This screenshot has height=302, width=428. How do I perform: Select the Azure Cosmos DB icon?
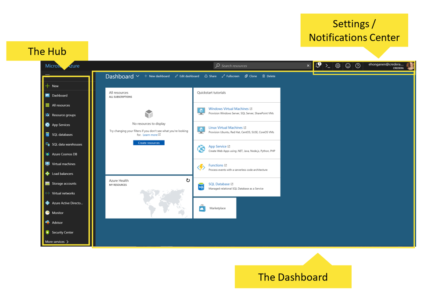[47, 154]
